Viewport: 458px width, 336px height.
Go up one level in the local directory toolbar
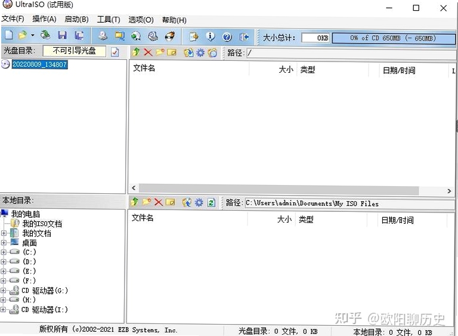134,202
